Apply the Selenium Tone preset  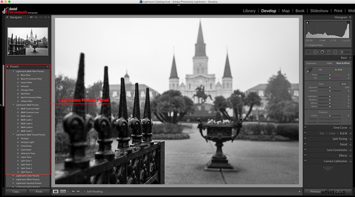28,154
